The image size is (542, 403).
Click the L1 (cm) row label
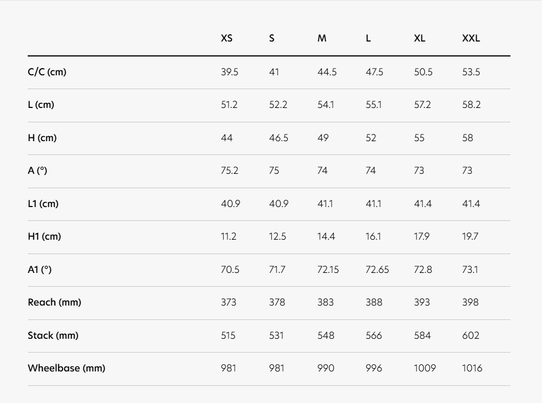(x=43, y=204)
